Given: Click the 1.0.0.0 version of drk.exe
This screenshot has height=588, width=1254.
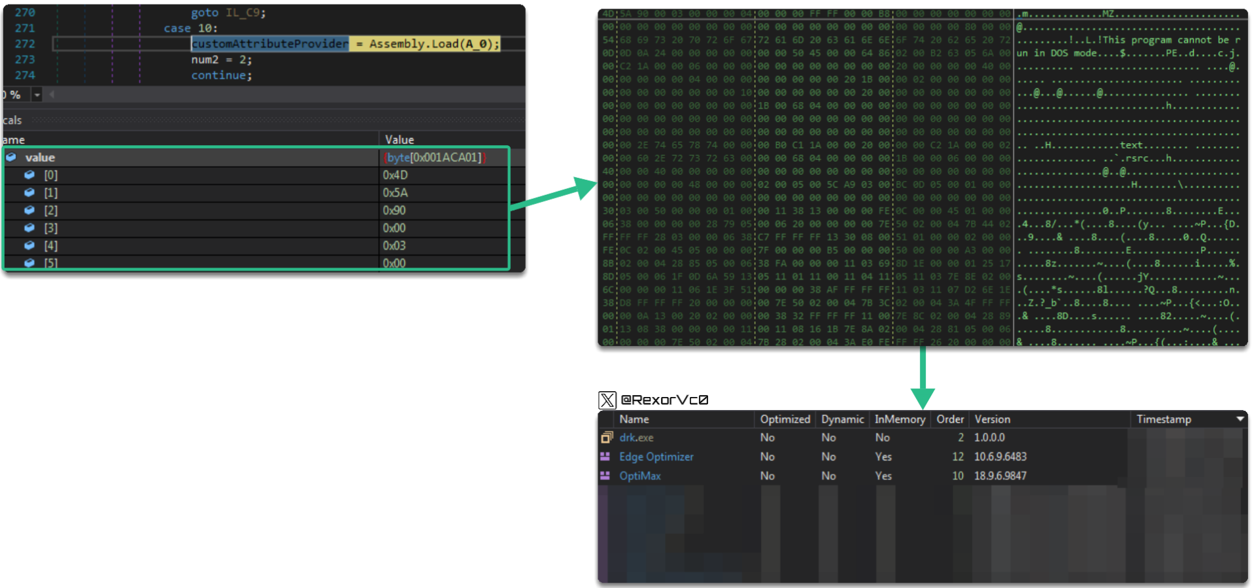Looking at the screenshot, I should tap(989, 438).
